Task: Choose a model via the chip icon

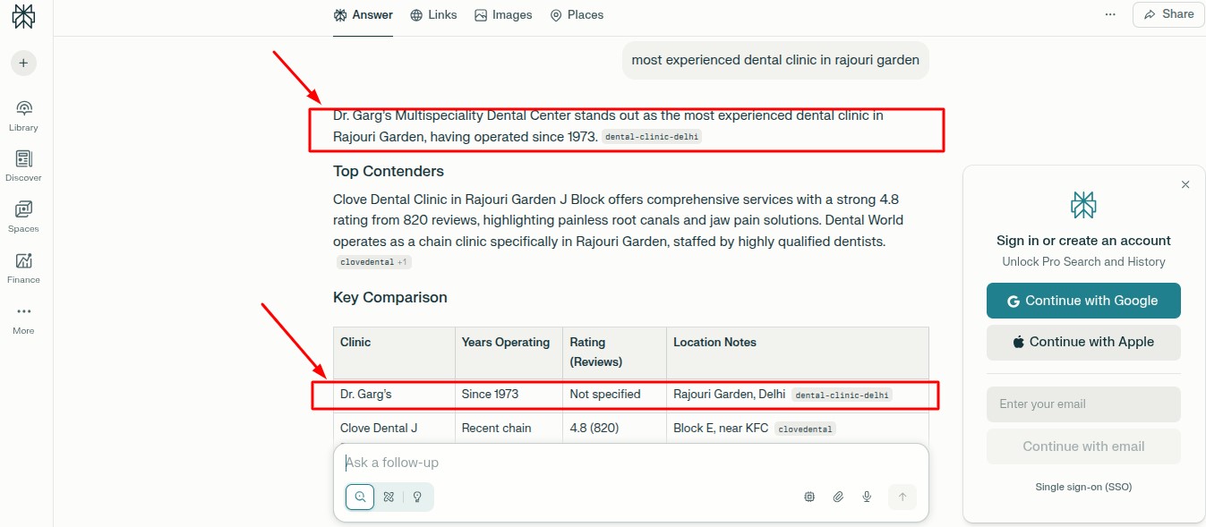Action: click(x=809, y=497)
